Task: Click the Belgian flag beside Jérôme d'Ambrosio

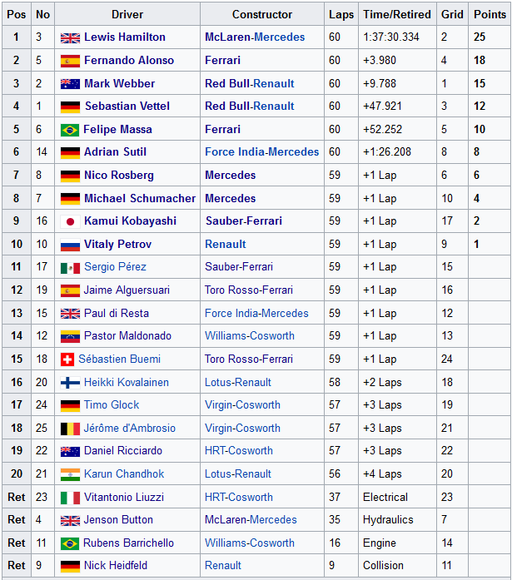Action: [x=70, y=429]
